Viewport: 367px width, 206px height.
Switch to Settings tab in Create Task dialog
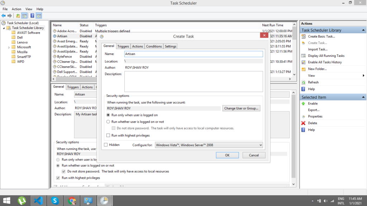pyautogui.click(x=170, y=46)
